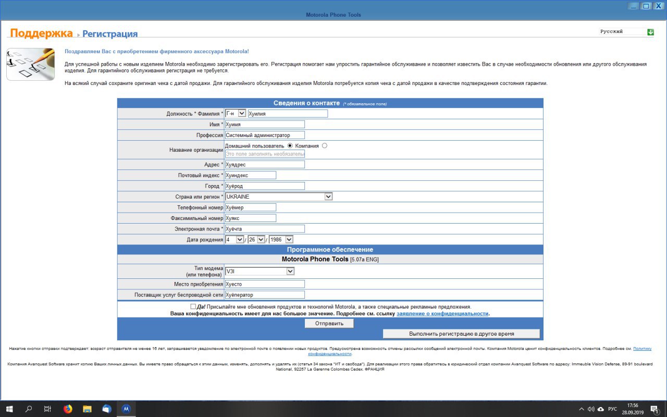Click the Сведения о контакте section header

click(x=330, y=103)
